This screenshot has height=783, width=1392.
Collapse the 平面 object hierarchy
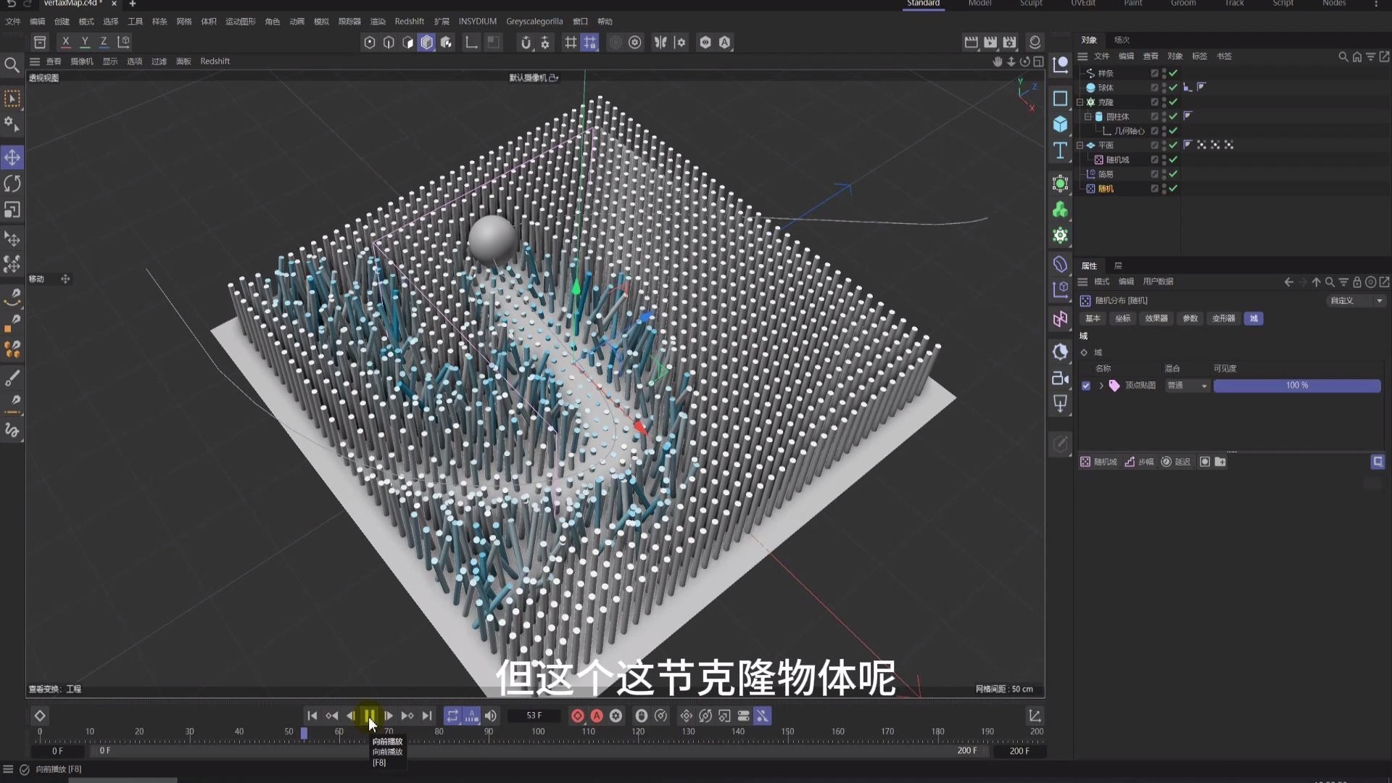tap(1080, 145)
